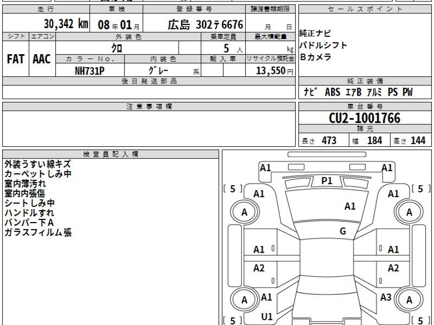Screen dimensions: 434x325
Task: Click the A3 damage mark
Action: click(x=386, y=297)
